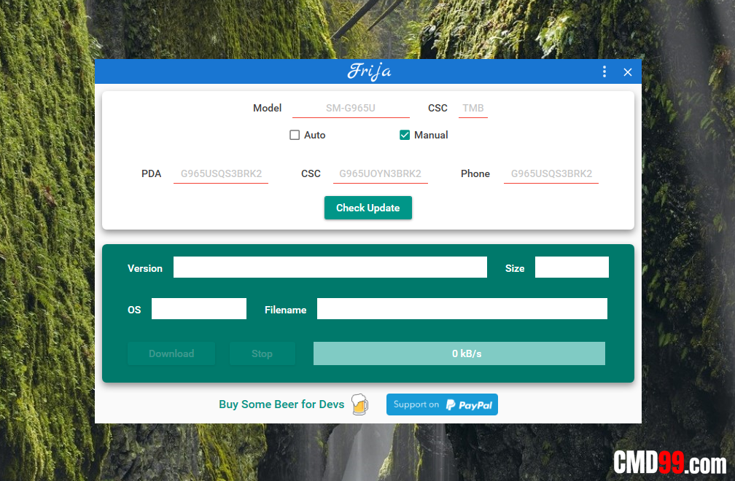Click the Check Update button
This screenshot has height=481, width=735.
(368, 208)
